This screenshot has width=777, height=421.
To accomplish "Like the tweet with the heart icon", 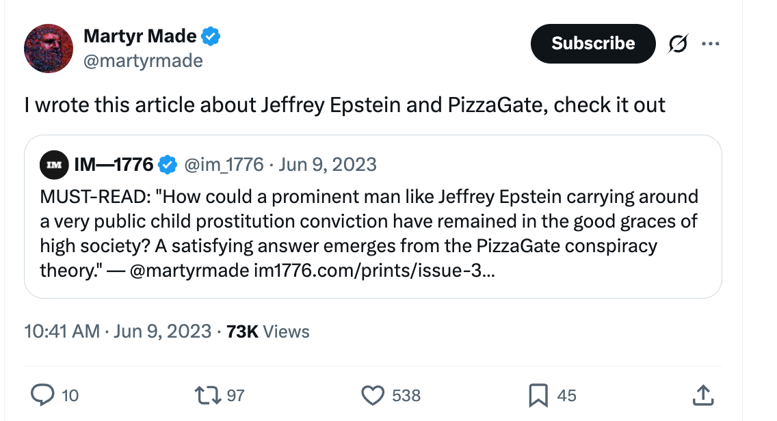I will pos(373,394).
